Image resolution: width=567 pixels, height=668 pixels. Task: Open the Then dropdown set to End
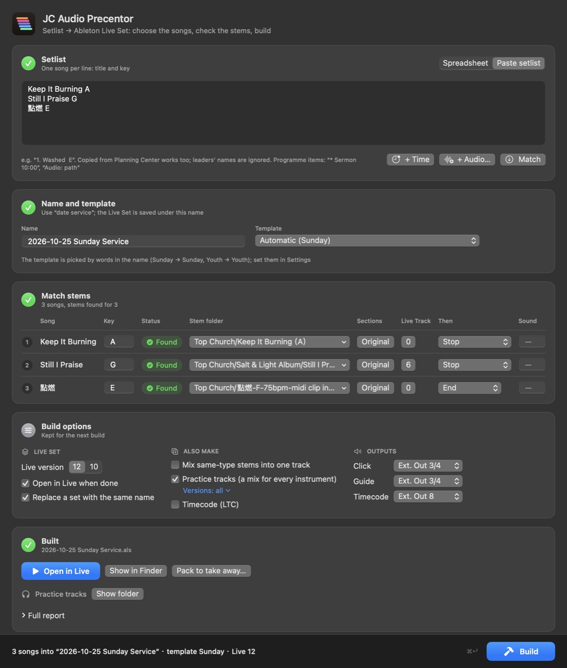point(469,388)
